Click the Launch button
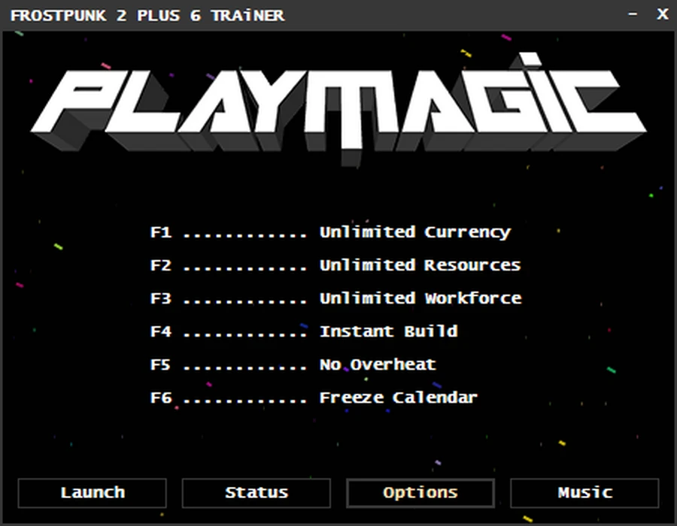677x526 pixels. click(x=92, y=493)
